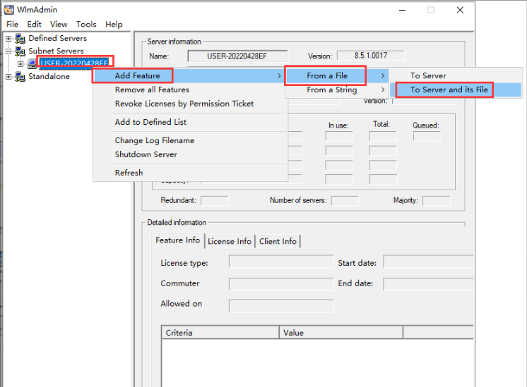Switch to the Feature Info tab
The height and width of the screenshot is (387, 527).
[x=178, y=240]
